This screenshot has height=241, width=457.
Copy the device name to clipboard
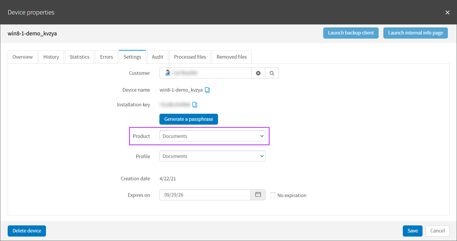point(207,90)
